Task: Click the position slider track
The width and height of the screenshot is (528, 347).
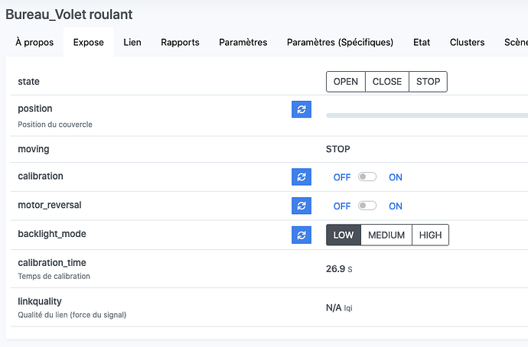Action: (x=426, y=115)
